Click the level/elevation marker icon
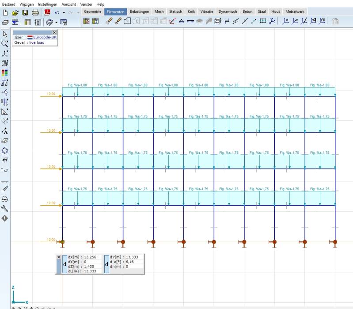 click(15, 22)
